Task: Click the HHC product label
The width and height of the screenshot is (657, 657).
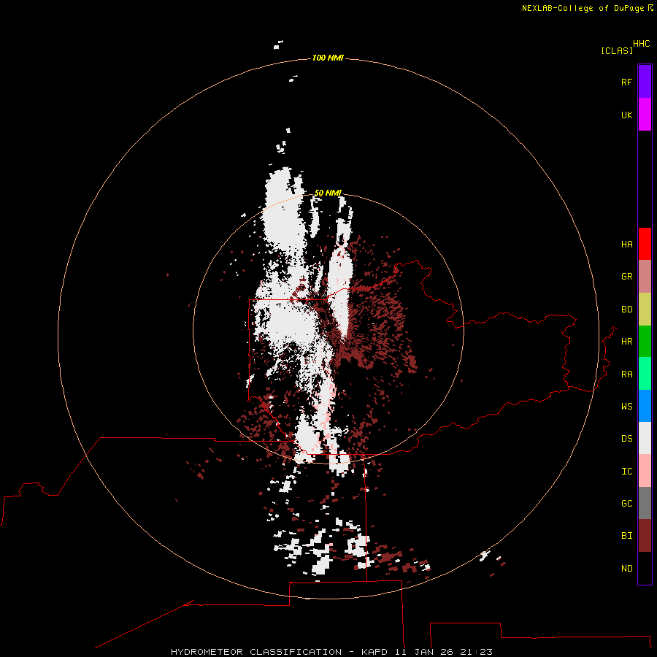Action: pos(642,44)
